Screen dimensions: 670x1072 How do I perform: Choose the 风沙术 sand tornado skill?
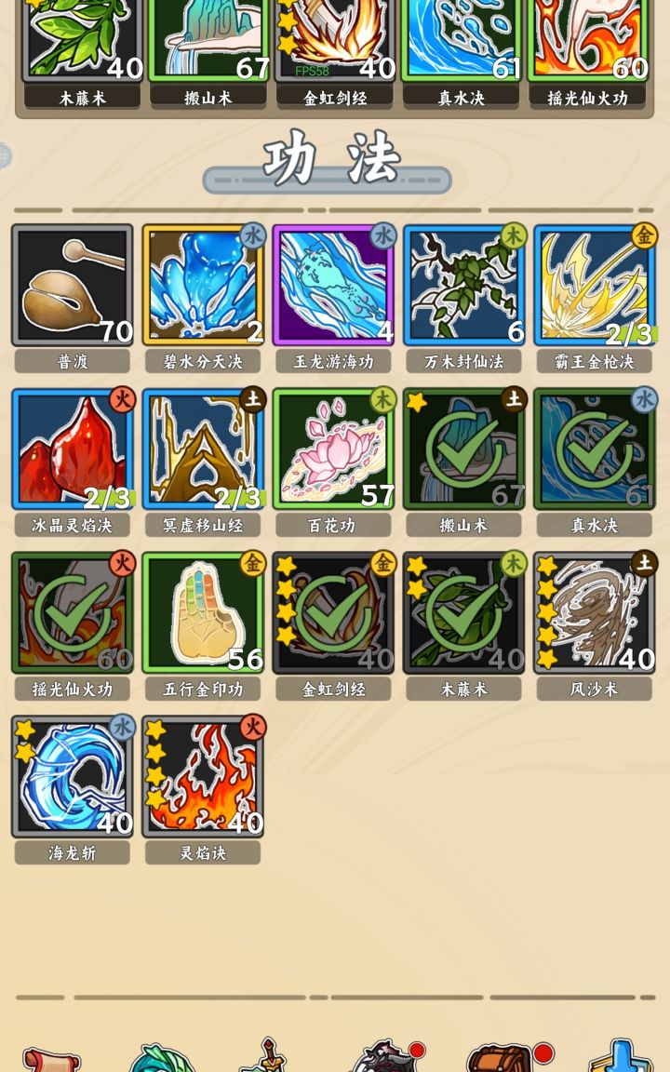[x=595, y=612]
